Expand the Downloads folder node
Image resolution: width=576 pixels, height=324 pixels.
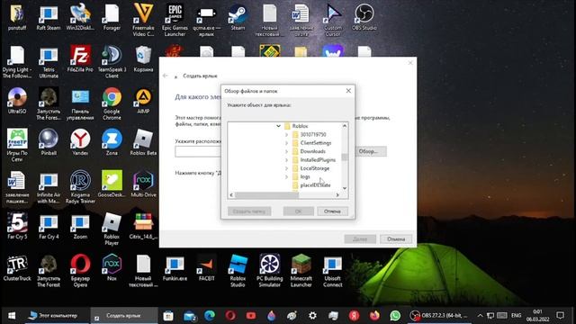(x=286, y=151)
